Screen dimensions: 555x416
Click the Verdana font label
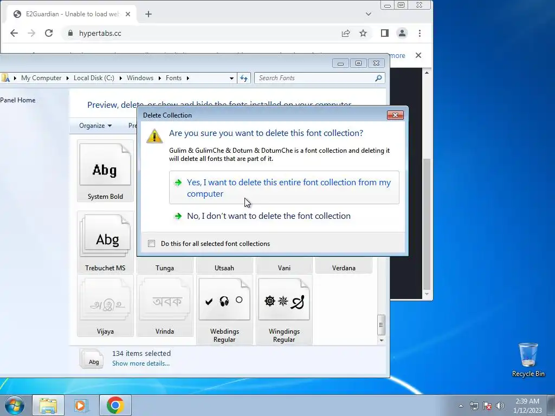(344, 268)
